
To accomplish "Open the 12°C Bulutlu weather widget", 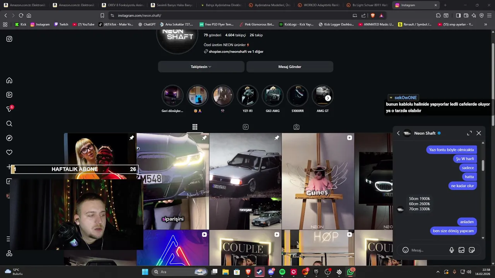I will pyautogui.click(x=15, y=272).
